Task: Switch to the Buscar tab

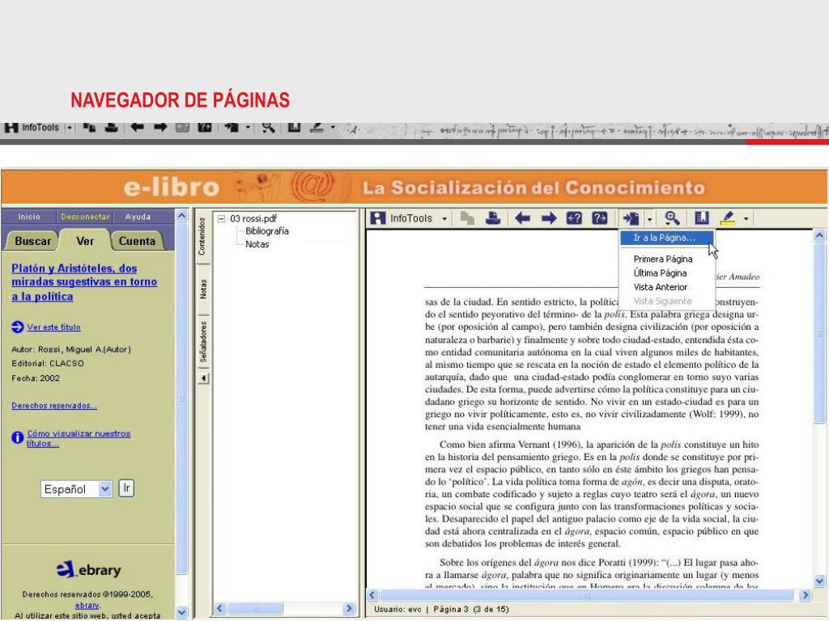Action: pyautogui.click(x=33, y=241)
